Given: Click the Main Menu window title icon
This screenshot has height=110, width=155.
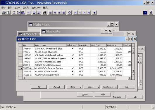Looking at the screenshot, I should coord(31,25).
